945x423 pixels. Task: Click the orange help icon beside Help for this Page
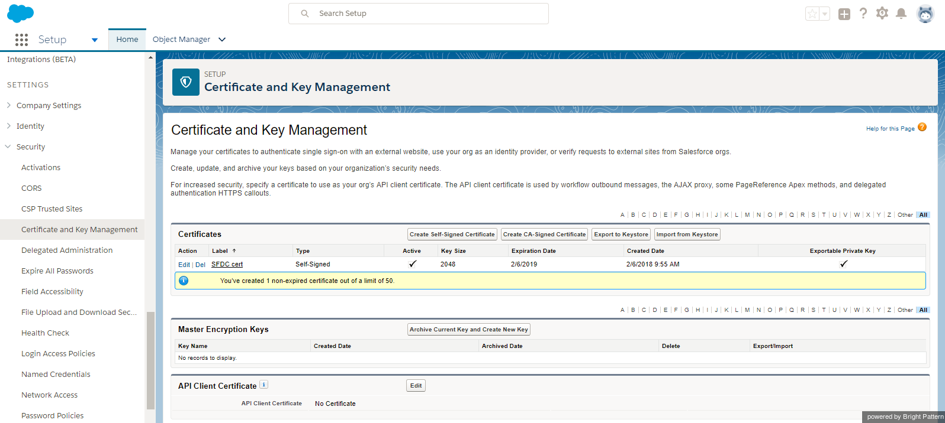[922, 127]
